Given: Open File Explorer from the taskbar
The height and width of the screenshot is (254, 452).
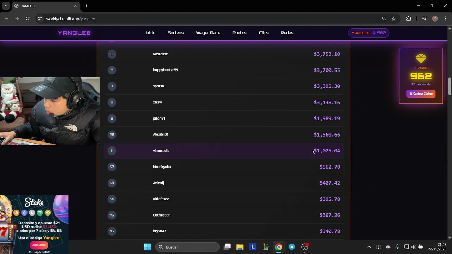Looking at the screenshot, I should click(x=240, y=247).
